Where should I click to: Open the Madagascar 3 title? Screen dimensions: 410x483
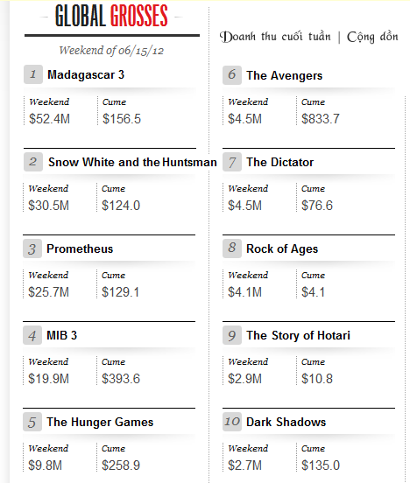86,75
